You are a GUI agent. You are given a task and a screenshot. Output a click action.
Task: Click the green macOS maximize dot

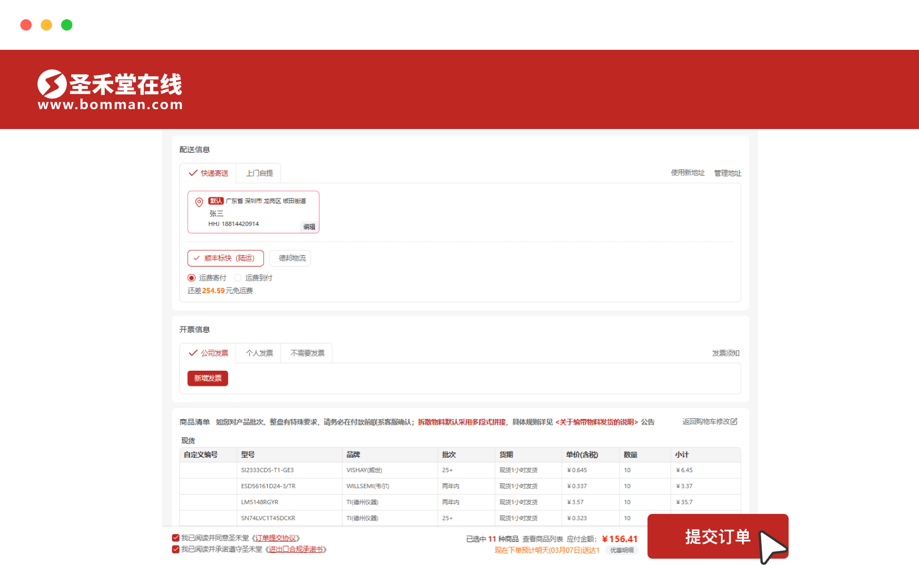(67, 25)
